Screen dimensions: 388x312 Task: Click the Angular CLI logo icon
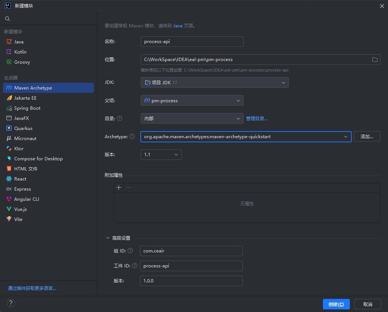[9, 199]
